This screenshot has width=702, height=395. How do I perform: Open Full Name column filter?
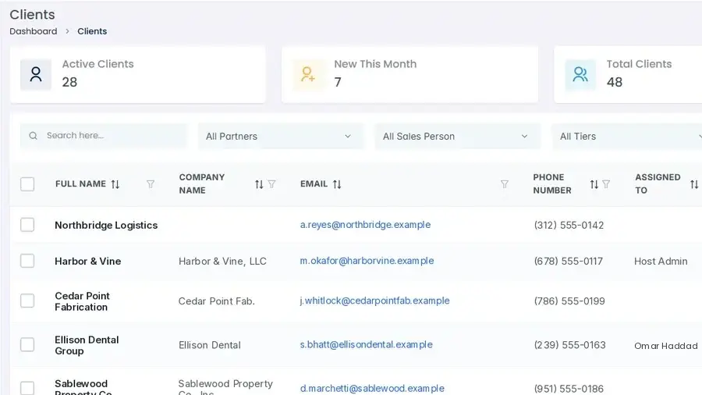[151, 184]
